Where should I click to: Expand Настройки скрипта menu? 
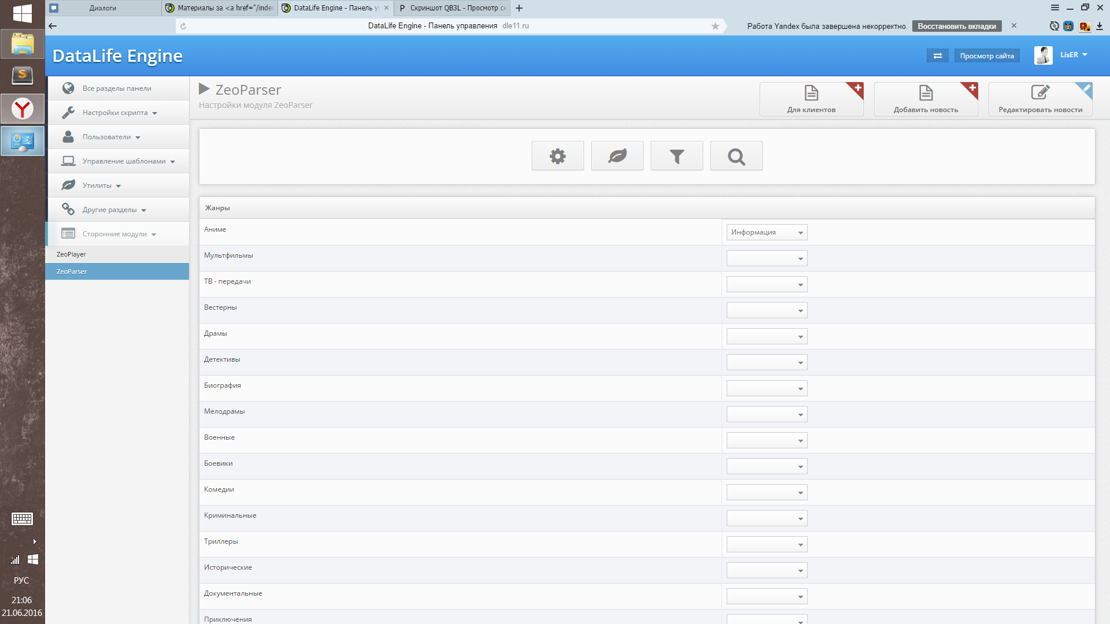tap(118, 113)
